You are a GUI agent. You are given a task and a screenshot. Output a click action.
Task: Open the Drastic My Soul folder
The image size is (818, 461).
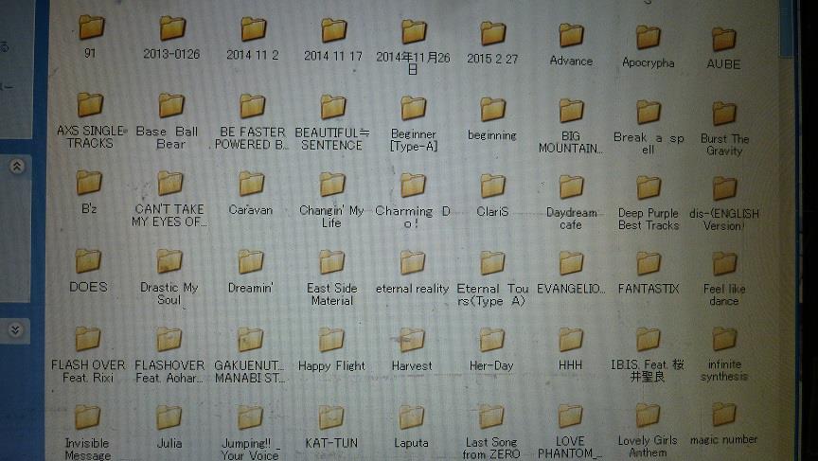pyautogui.click(x=169, y=261)
